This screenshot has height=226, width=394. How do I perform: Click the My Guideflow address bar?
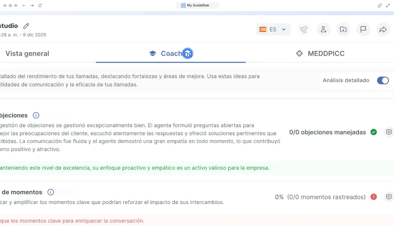[x=197, y=6]
